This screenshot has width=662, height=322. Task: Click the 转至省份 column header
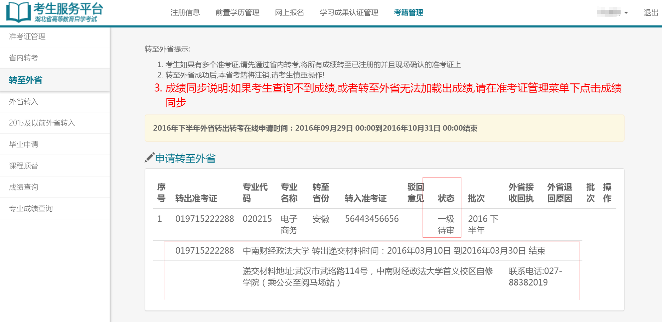[321, 193]
